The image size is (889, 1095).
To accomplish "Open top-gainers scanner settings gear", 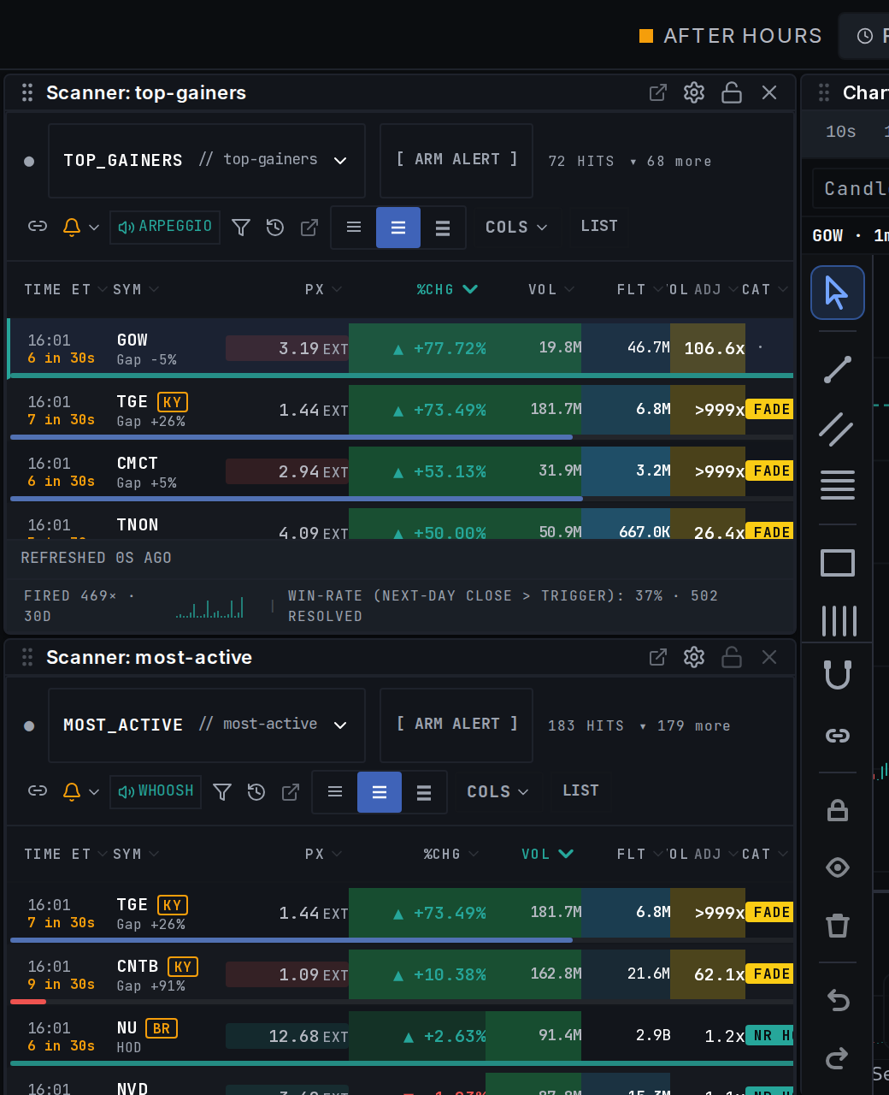I will pos(694,92).
